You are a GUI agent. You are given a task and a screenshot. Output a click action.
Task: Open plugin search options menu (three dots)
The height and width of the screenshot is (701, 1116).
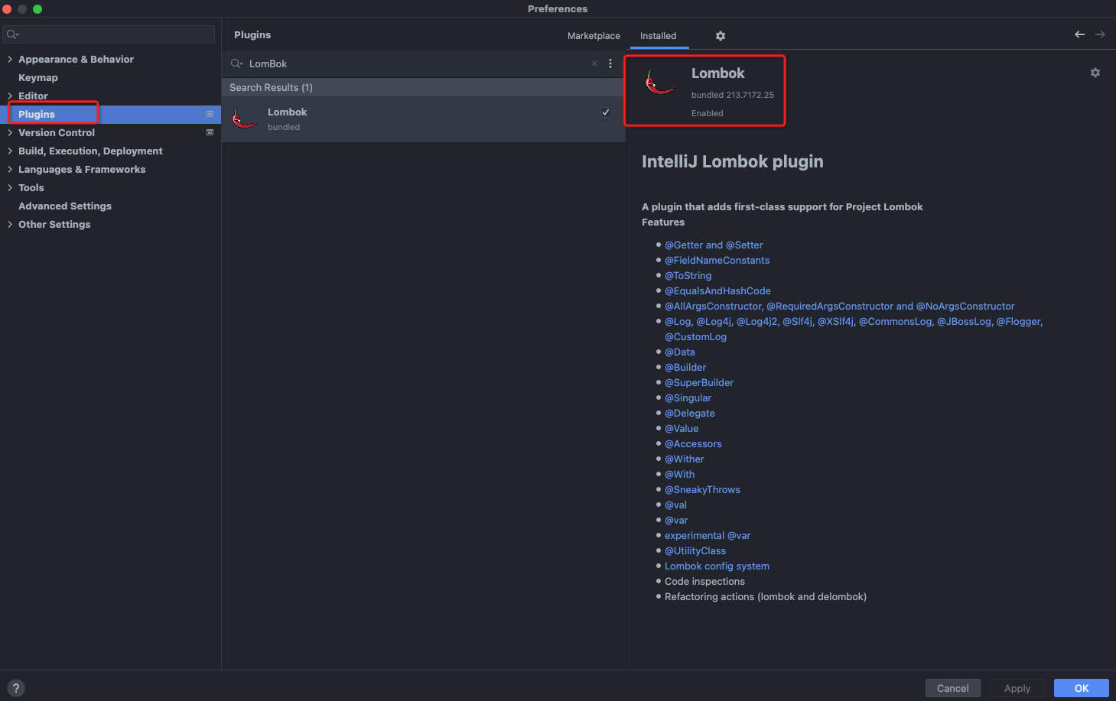click(610, 63)
